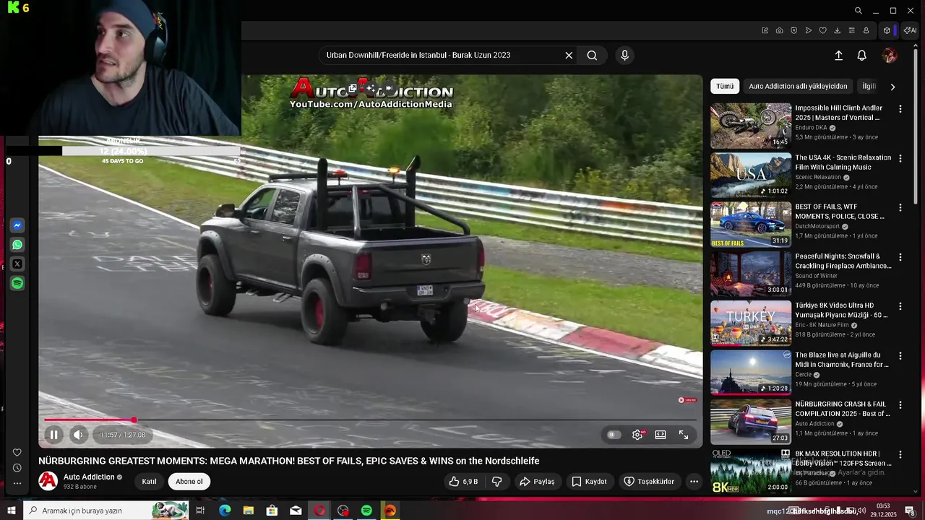925x520 pixels.
Task: Open The USA 4K Scenic Relaxation thumbnail
Action: 751,175
